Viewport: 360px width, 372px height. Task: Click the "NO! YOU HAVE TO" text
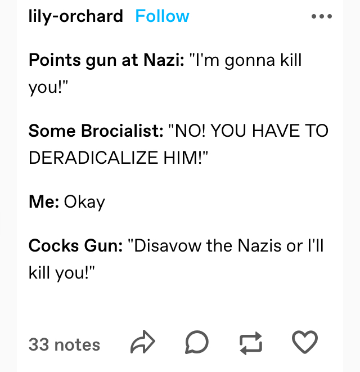[248, 131]
